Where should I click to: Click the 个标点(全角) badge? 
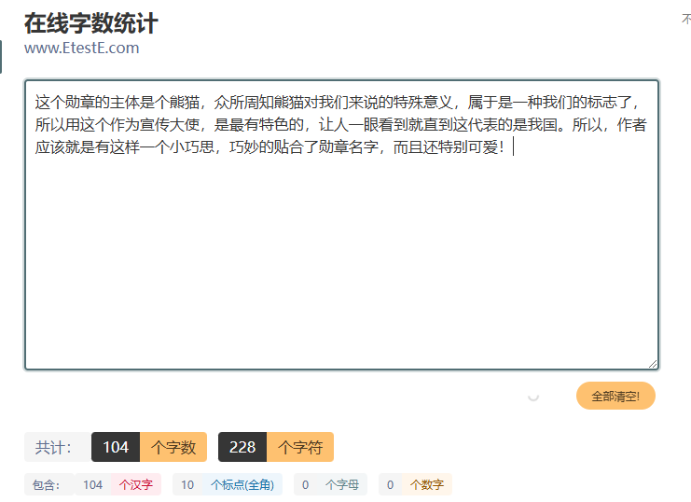click(242, 485)
